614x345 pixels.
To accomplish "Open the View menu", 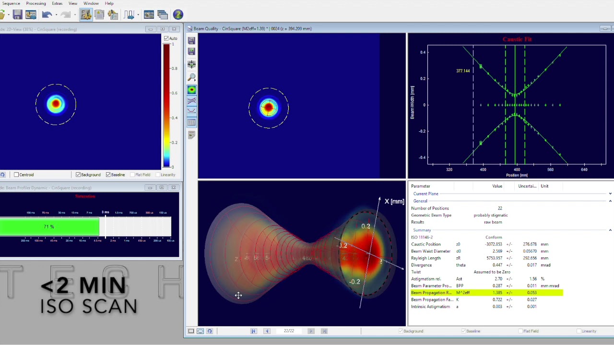I will 73,3.
